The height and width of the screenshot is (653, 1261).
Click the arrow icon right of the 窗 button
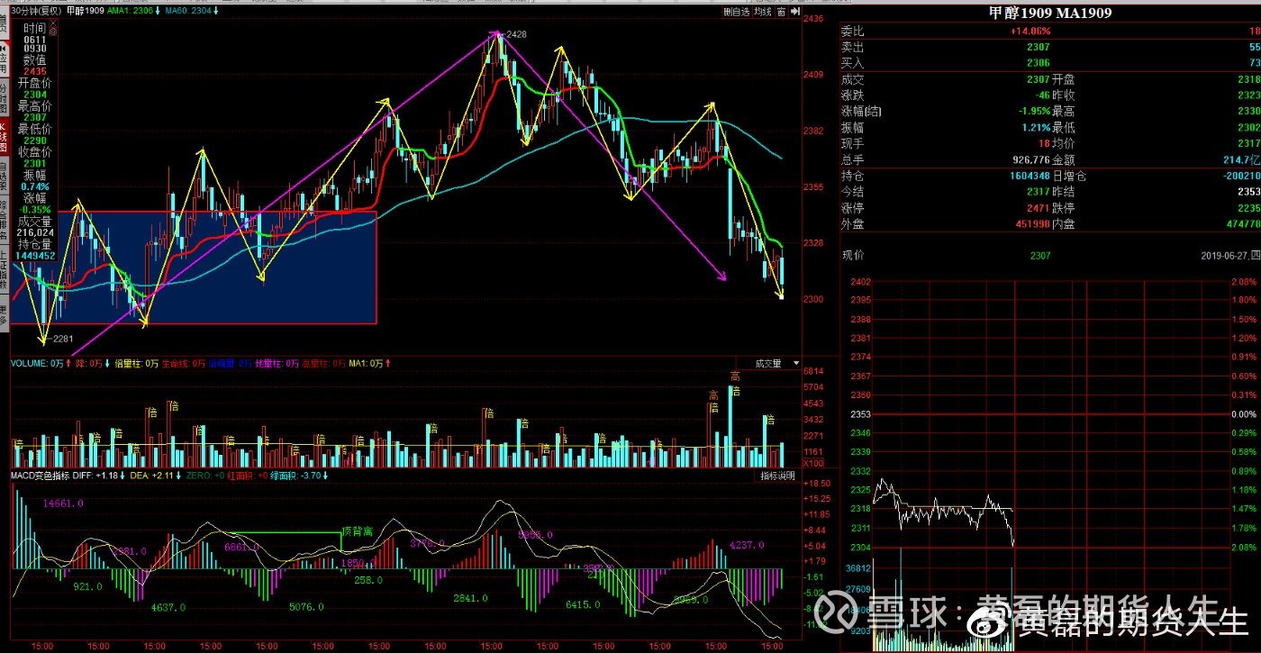[x=794, y=13]
